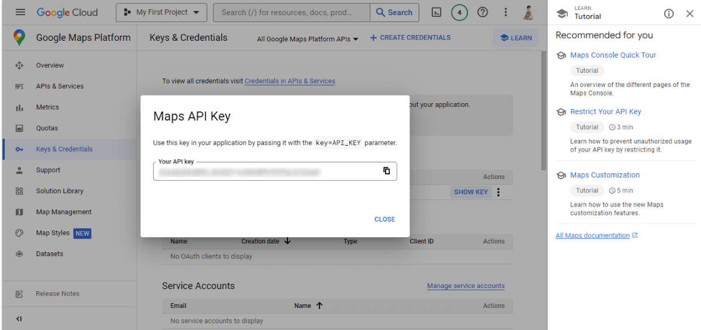This screenshot has width=701, height=330.
Task: Click the Create Credentials button
Action: (410, 38)
